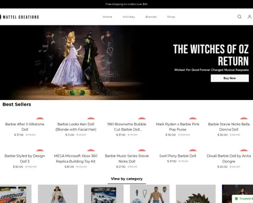This screenshot has width=253, height=203.
Task: Open the spiky creature category thumbnail
Action: coord(196,194)
